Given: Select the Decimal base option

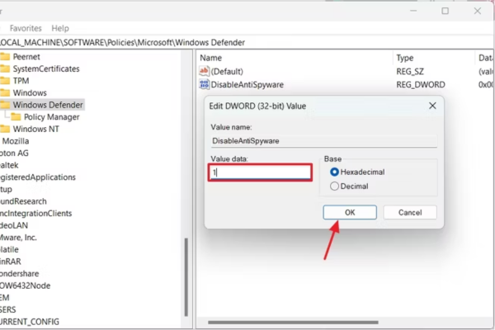Looking at the screenshot, I should point(349,186).
